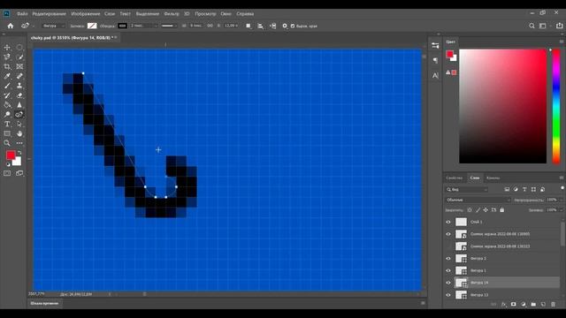Screen dimensions: 566x318
Task: Toggle layer filtering switch
Action: 562,188
